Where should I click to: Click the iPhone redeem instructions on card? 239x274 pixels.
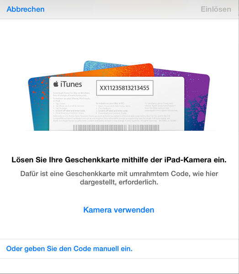point(72,106)
